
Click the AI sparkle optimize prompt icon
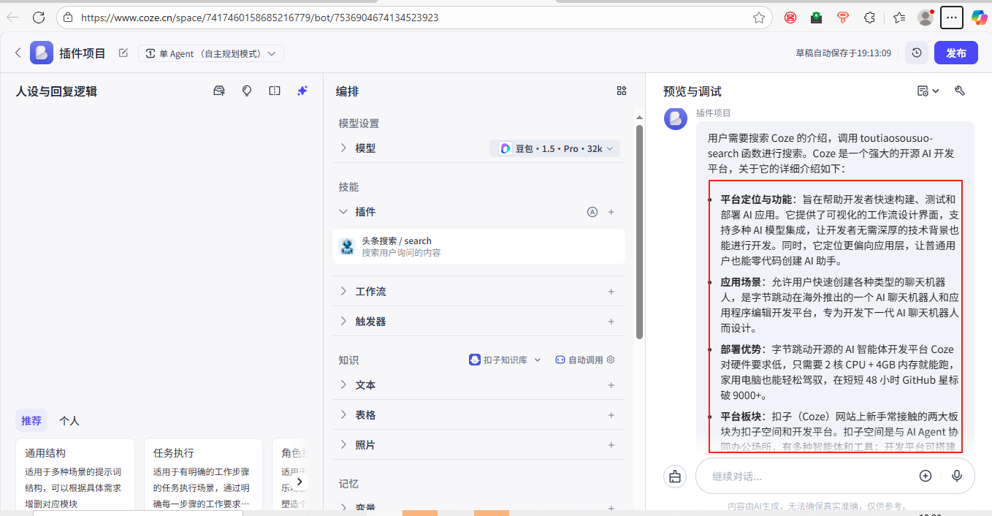click(302, 91)
